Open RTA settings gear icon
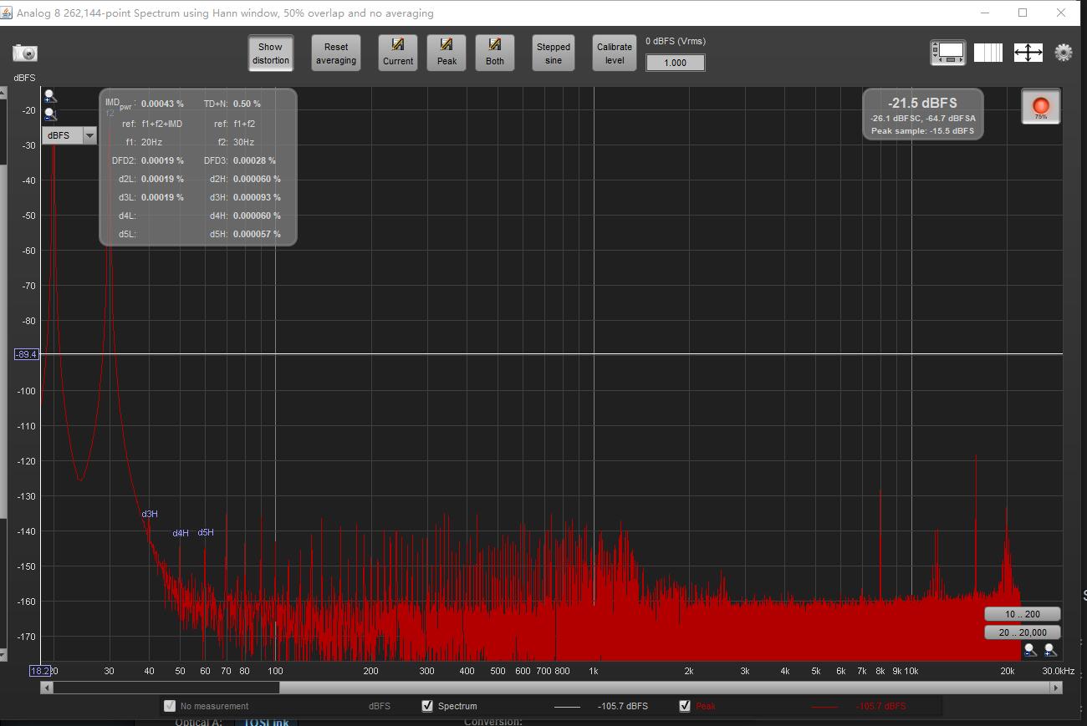 coord(1064,53)
